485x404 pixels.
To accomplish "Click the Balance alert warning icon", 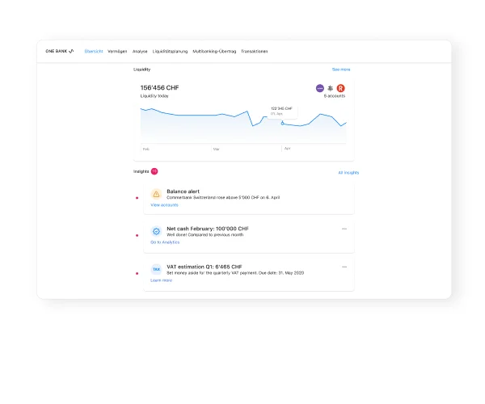I will tap(156, 194).
